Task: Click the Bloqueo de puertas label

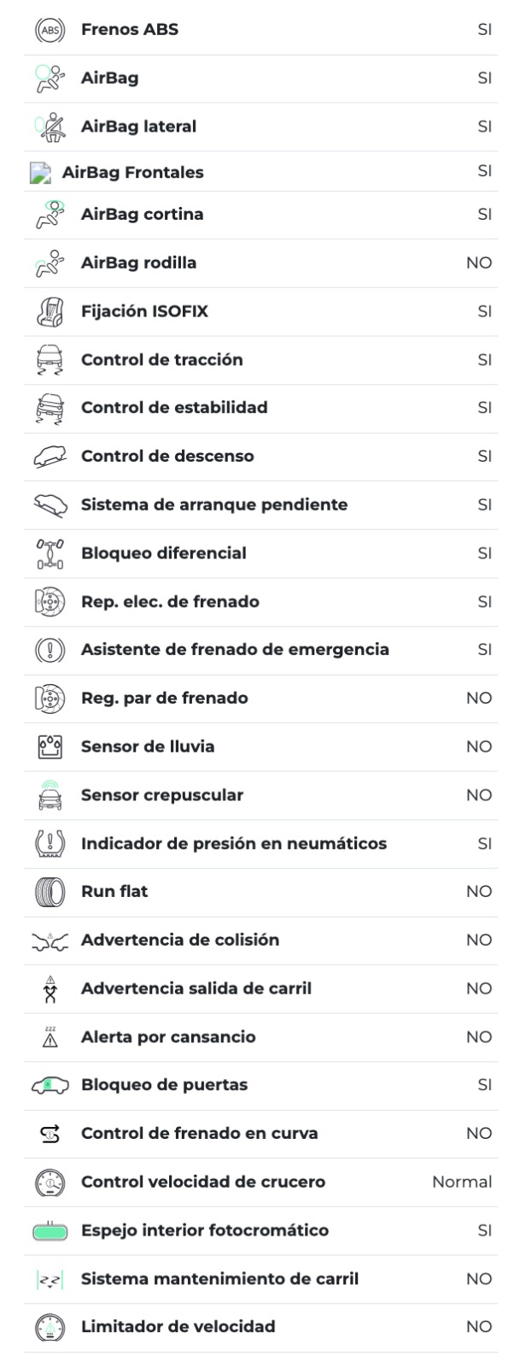Action: [164, 1085]
